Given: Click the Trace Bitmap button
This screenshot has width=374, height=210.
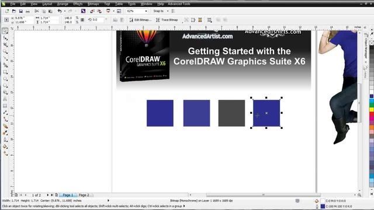Looking at the screenshot, I should pyautogui.click(x=167, y=20).
